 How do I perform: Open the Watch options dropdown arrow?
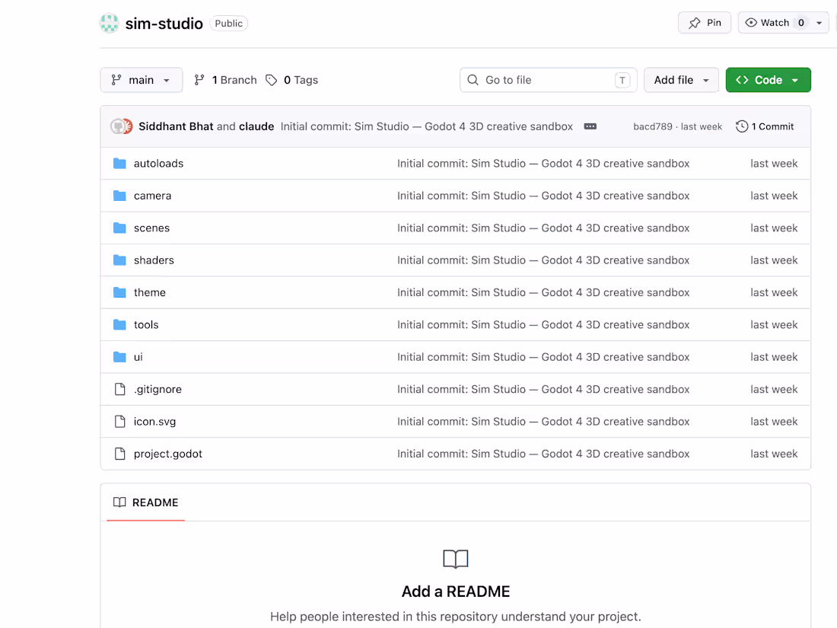(819, 23)
